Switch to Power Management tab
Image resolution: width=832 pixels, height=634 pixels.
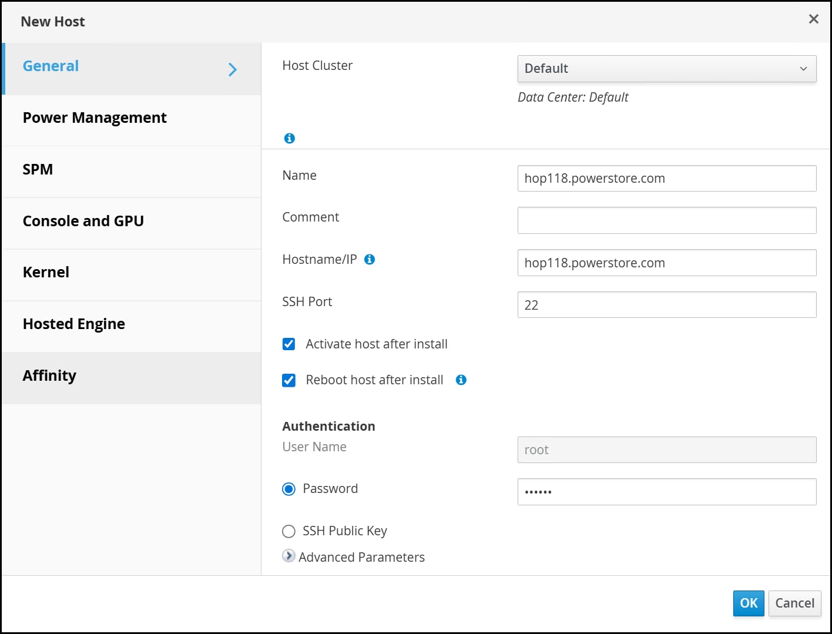coord(132,120)
